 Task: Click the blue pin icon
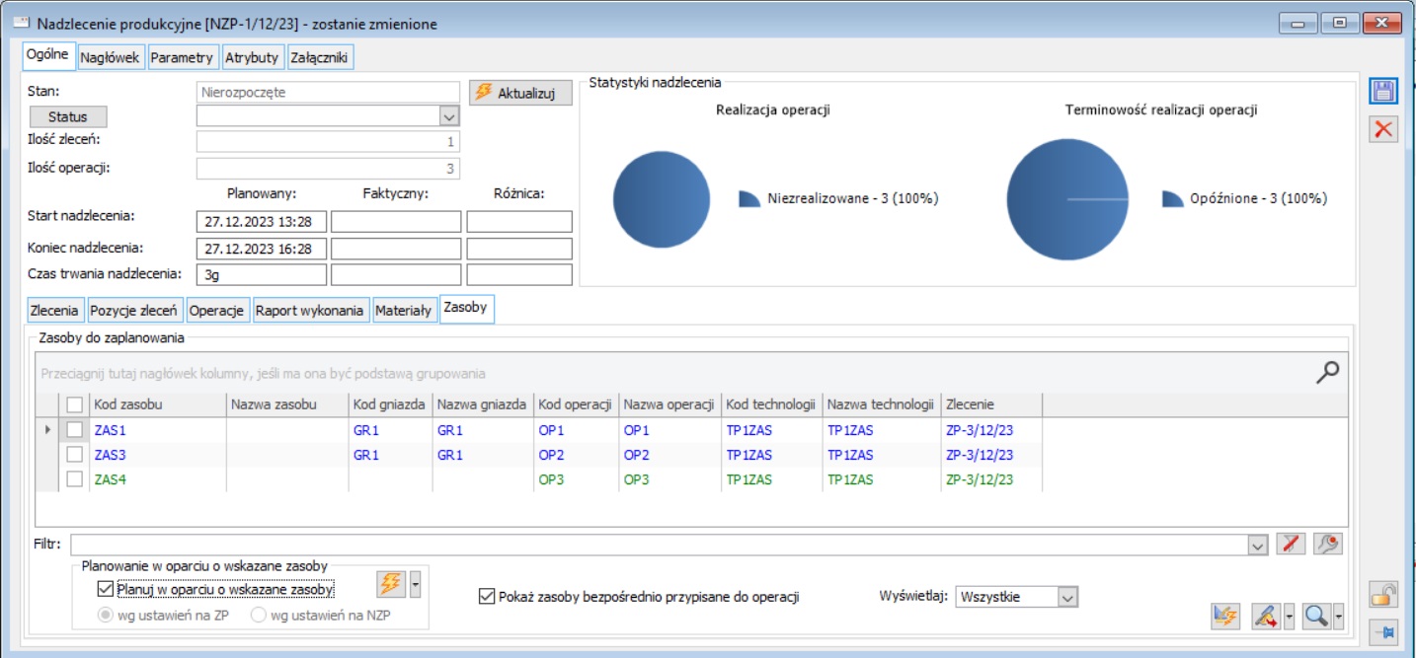click(x=1383, y=632)
